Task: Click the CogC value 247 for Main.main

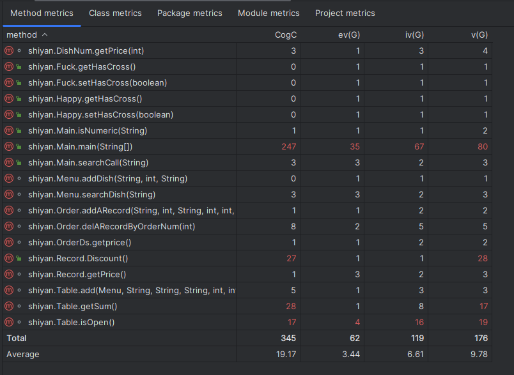Action: (x=288, y=146)
